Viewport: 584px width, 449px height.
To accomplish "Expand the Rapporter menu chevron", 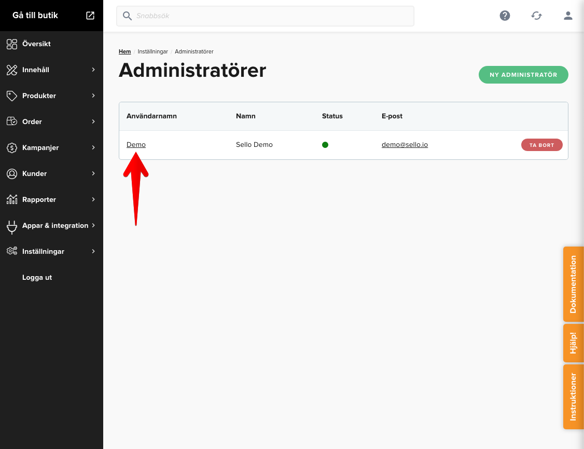I will pyautogui.click(x=93, y=199).
